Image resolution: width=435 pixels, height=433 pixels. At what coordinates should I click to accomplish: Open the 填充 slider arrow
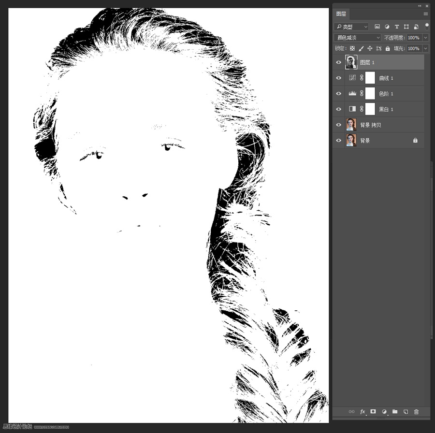[x=425, y=48]
